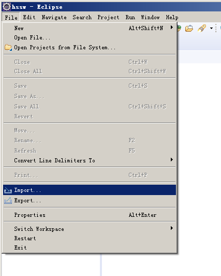This screenshot has height=276, width=221.
Task: Open the Edit menu
Action: [29, 17]
